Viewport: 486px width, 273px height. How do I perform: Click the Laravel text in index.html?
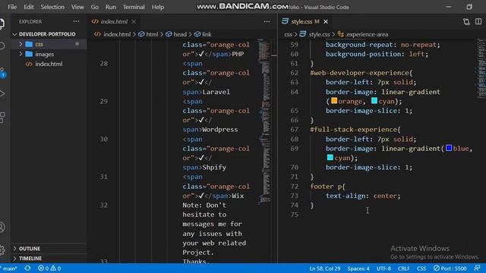point(216,92)
